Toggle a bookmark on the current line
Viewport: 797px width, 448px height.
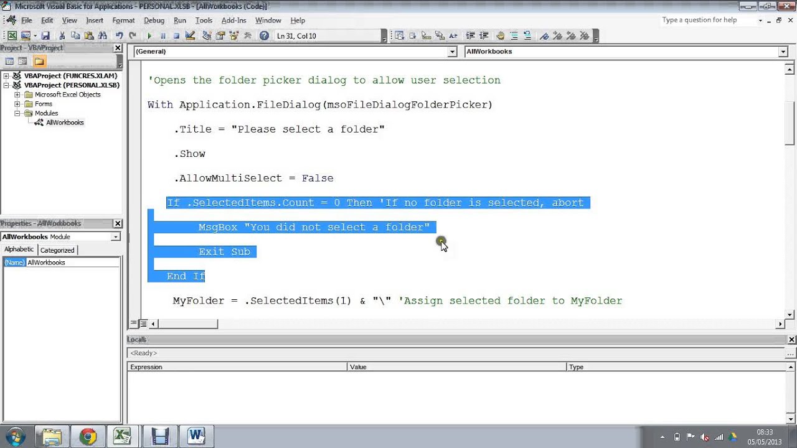(x=545, y=35)
